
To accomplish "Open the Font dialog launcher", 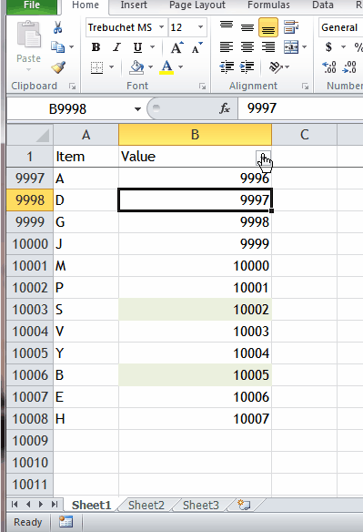I will (x=202, y=87).
